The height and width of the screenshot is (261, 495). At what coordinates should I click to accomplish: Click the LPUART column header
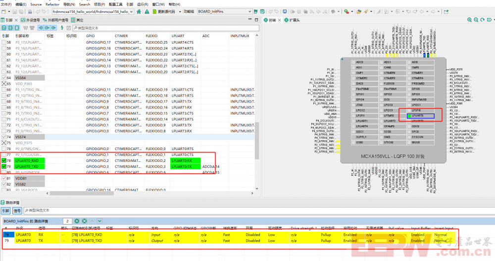coord(178,36)
